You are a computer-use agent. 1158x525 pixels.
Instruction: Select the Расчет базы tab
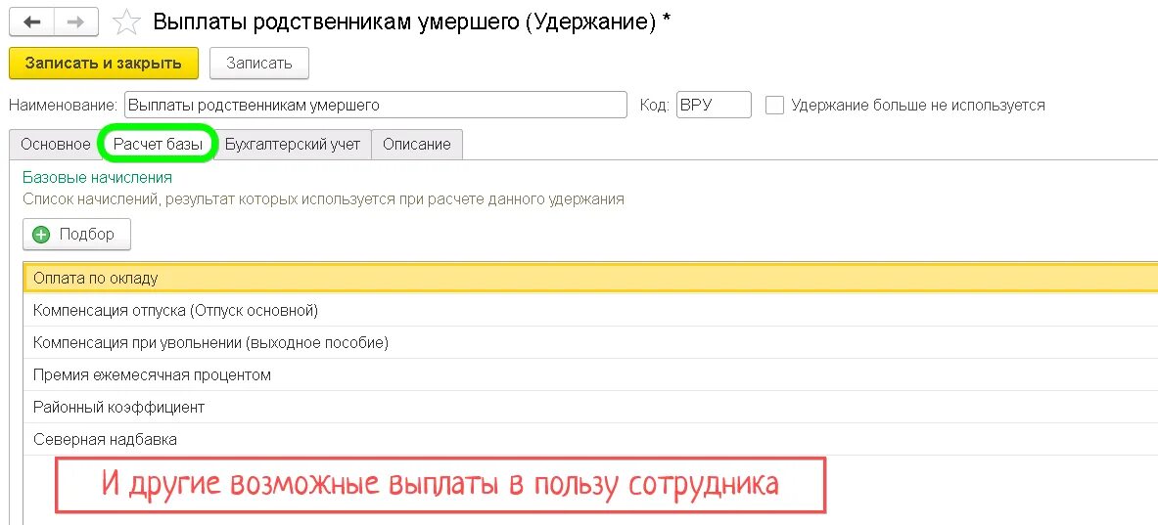158,145
